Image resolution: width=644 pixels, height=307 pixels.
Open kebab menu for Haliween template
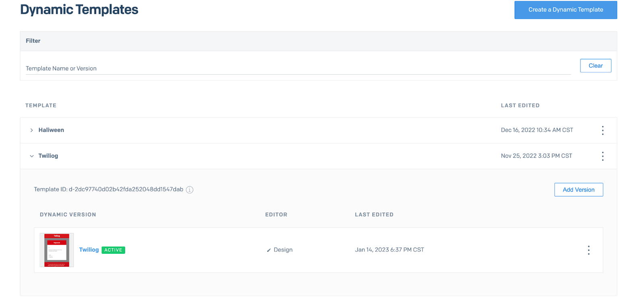click(x=603, y=130)
